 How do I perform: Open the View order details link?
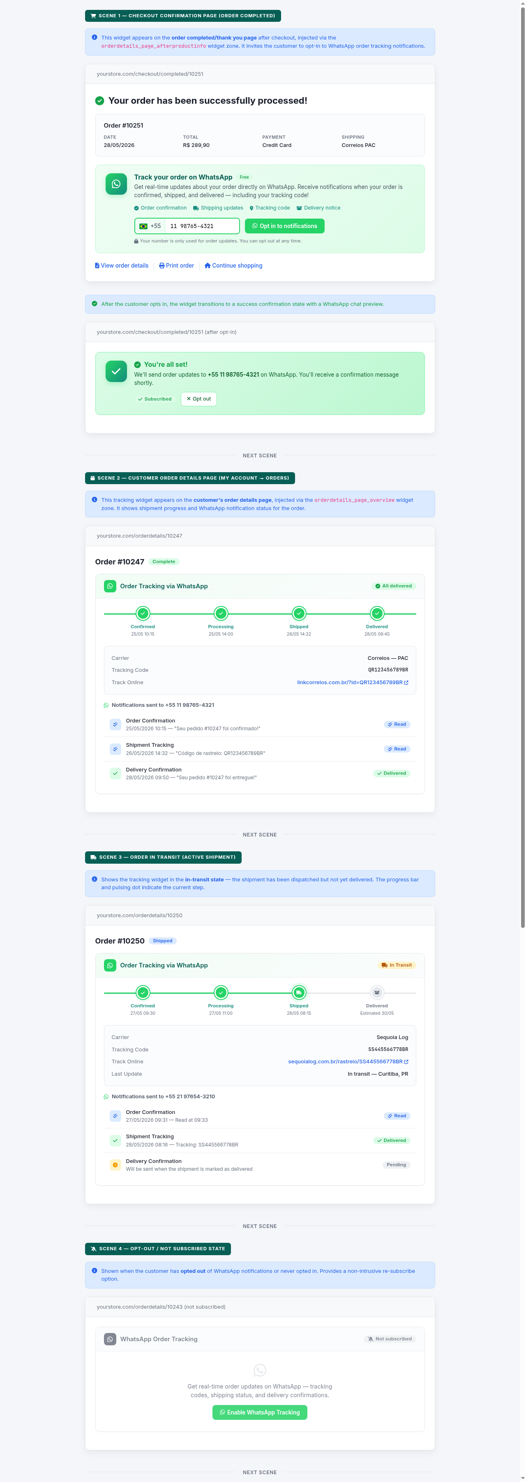(x=122, y=266)
